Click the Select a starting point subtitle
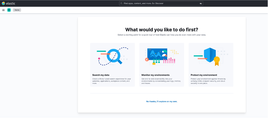 [162, 35]
